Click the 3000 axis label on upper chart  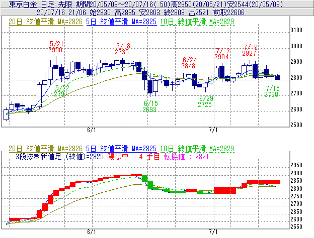[x=296, y=46]
